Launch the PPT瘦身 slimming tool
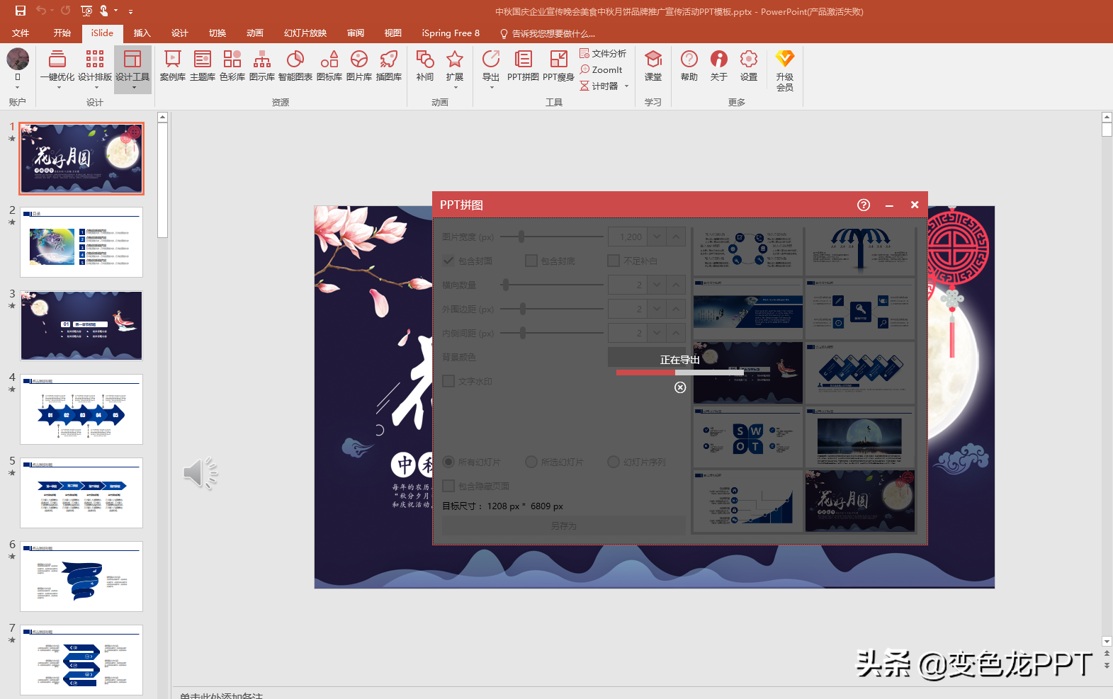The image size is (1113, 699). 558,66
